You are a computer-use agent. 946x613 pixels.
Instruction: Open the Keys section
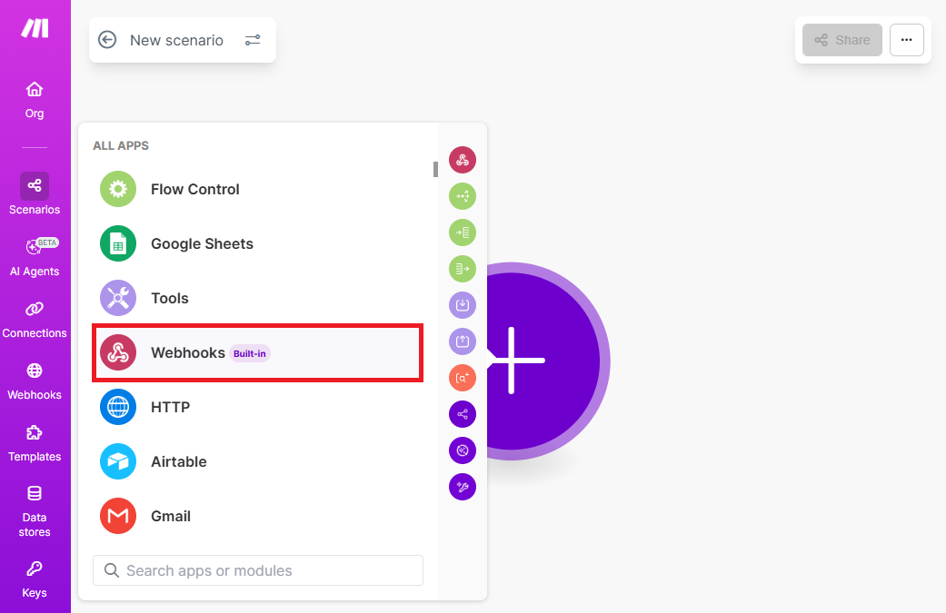point(35,578)
